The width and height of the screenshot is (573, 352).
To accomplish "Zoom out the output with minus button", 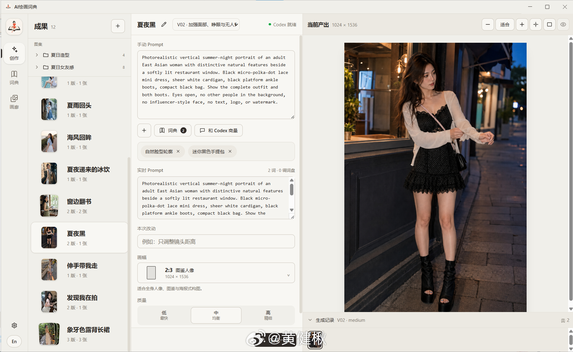I will (488, 24).
